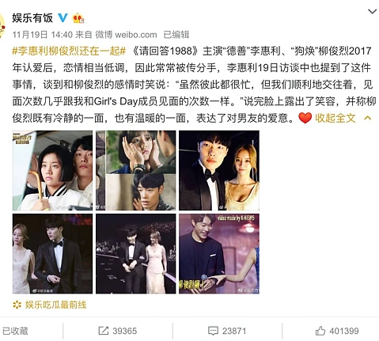Open the post options chevron menu
This screenshot has height=341, width=379.
pyautogui.click(x=372, y=11)
